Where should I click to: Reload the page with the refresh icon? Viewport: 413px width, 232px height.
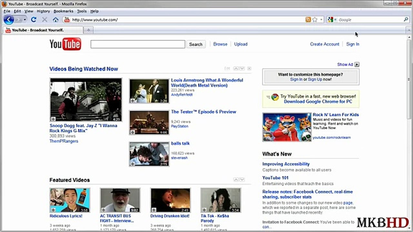34,20
